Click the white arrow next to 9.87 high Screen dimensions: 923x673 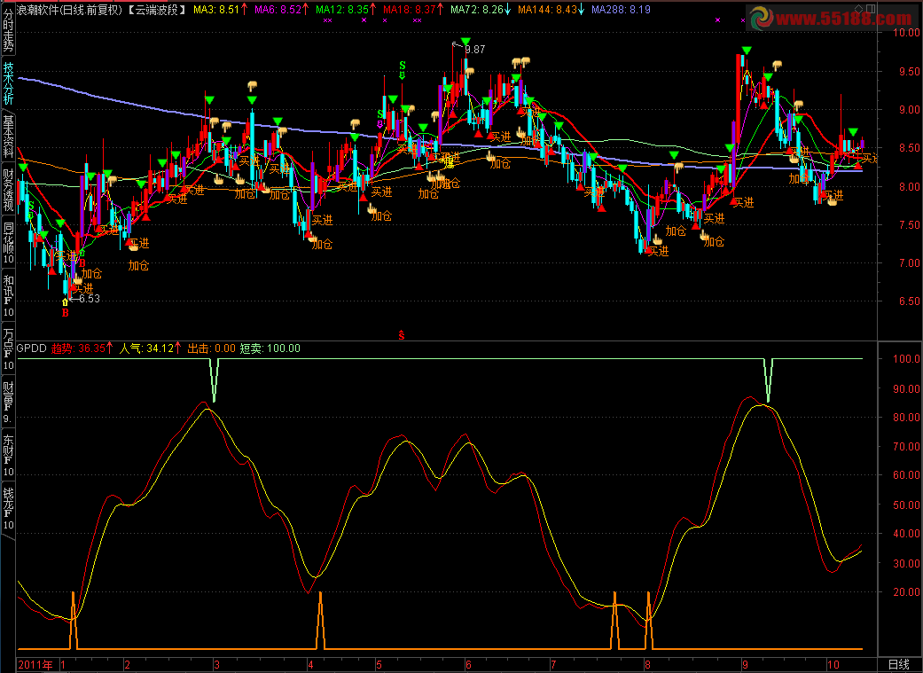pyautogui.click(x=458, y=44)
